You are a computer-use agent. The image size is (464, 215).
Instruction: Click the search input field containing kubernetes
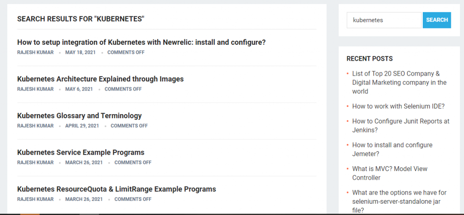pyautogui.click(x=384, y=20)
